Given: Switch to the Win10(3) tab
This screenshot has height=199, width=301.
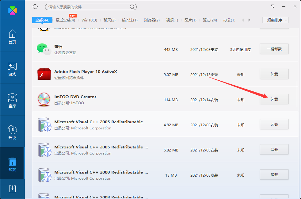Looking at the screenshot, I should pos(89,20).
